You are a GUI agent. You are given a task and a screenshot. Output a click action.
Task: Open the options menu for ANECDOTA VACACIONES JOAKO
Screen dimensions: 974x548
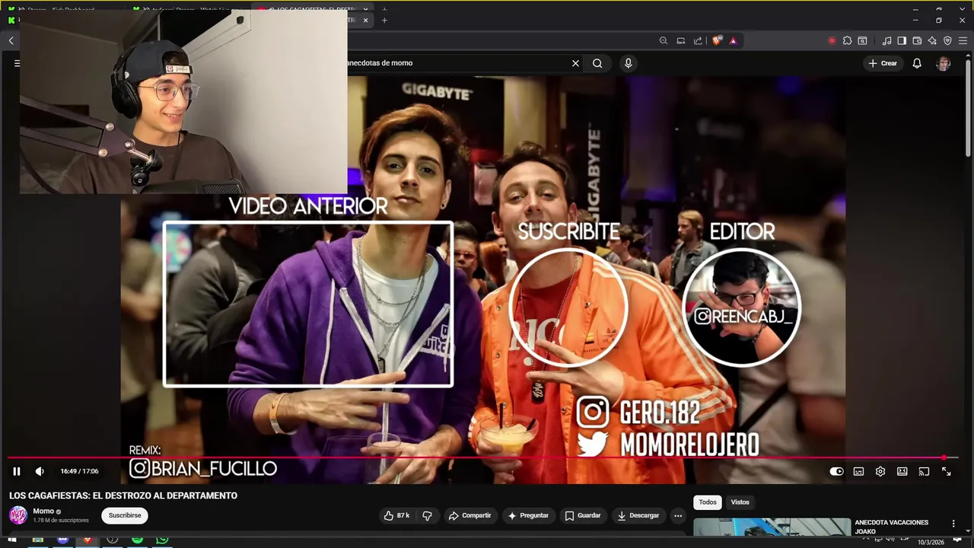pyautogui.click(x=953, y=524)
